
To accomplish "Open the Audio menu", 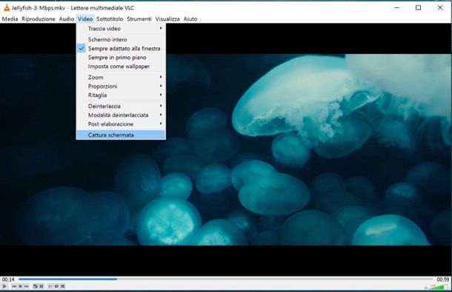I will (x=67, y=19).
